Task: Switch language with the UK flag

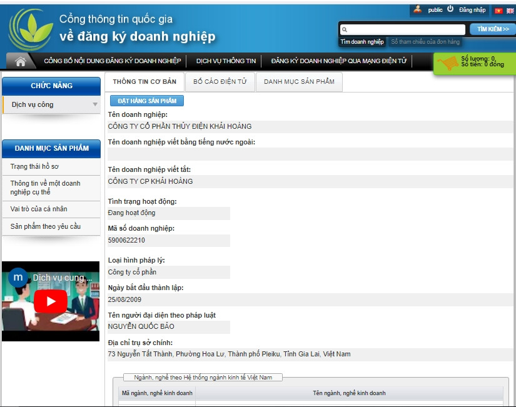Action: pos(509,11)
